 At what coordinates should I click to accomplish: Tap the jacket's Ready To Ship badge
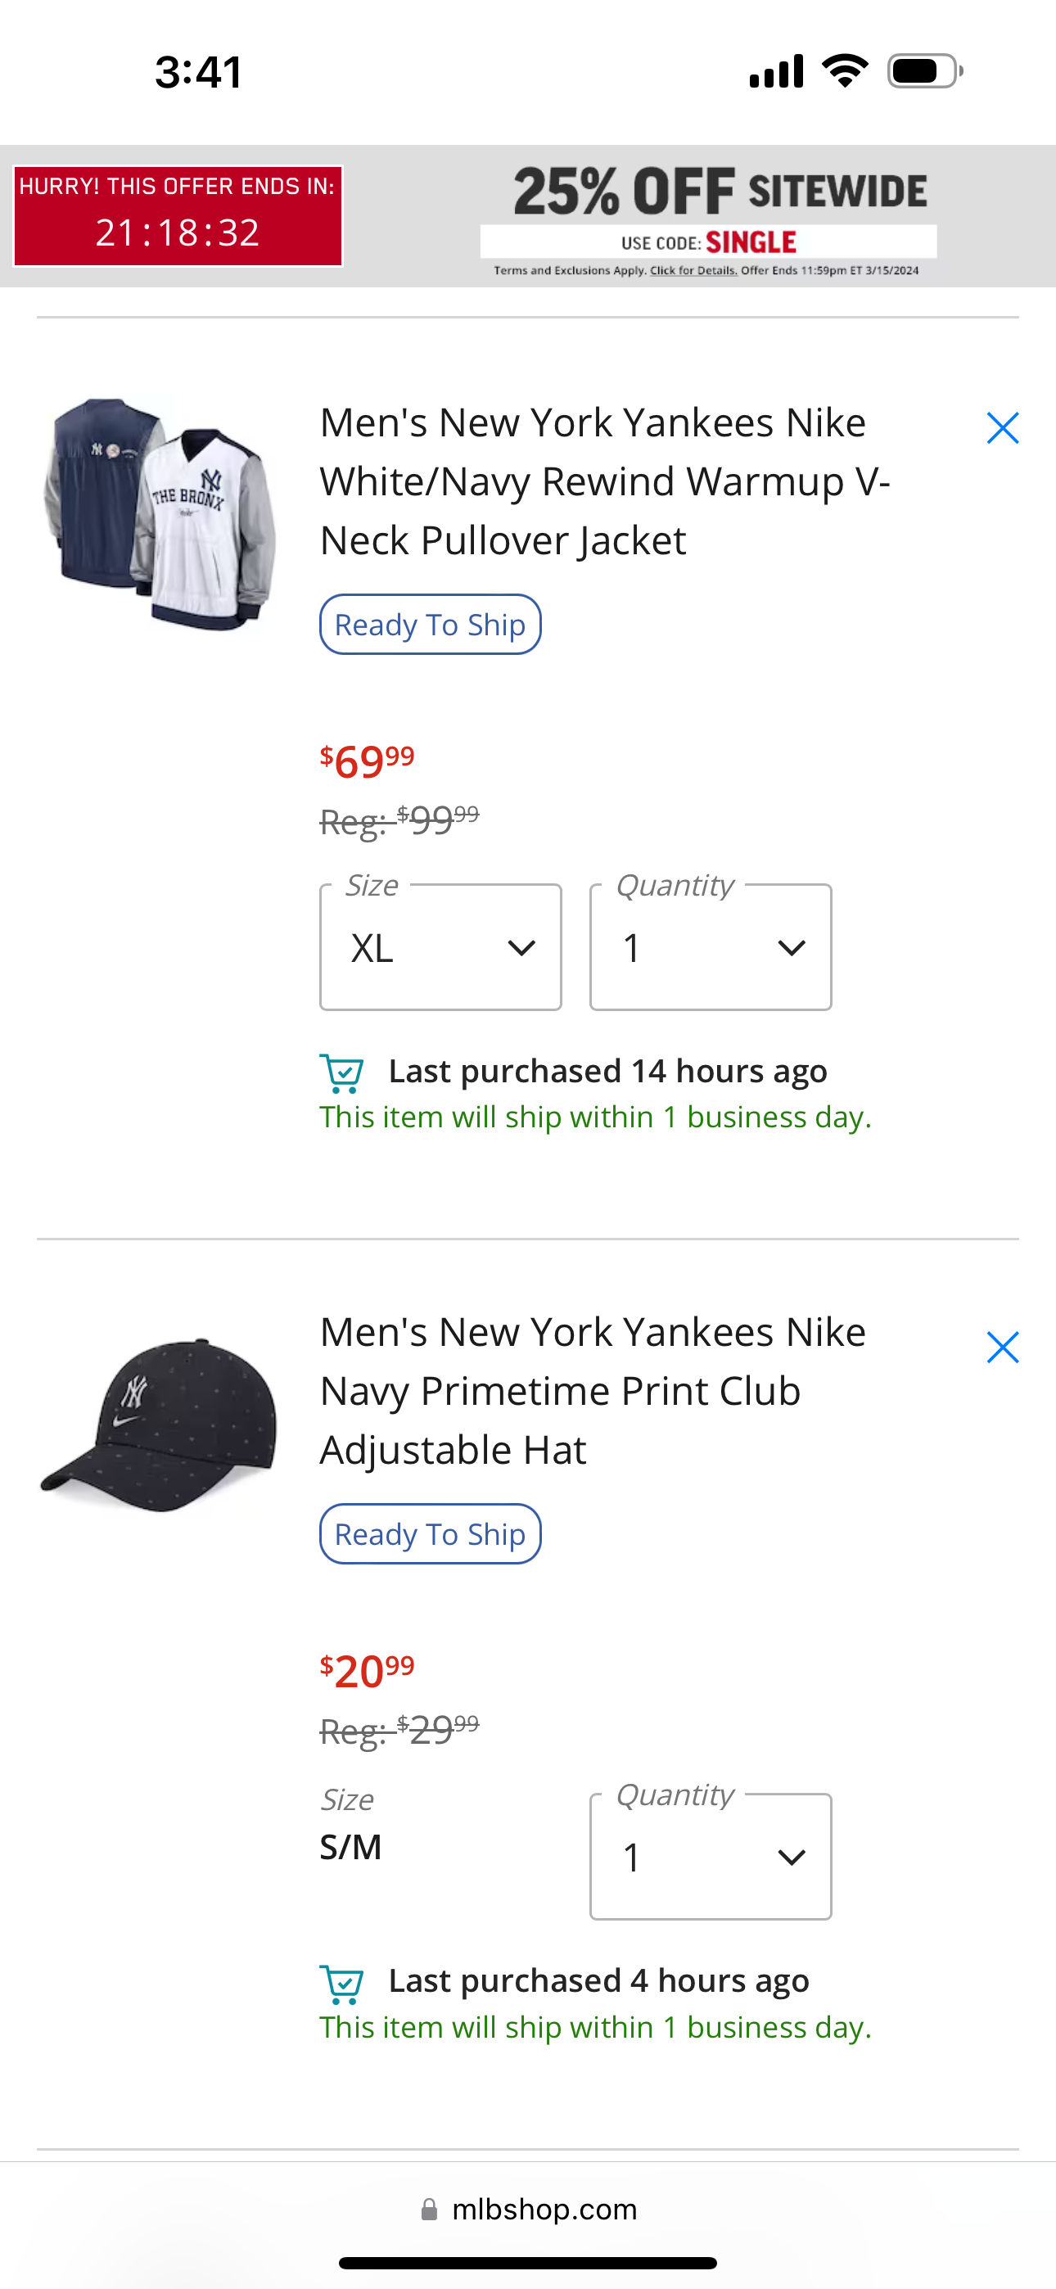(431, 625)
